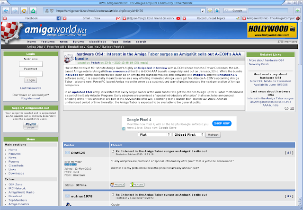
Task: Open the Oldest First sort order dropdown
Action: (188, 134)
